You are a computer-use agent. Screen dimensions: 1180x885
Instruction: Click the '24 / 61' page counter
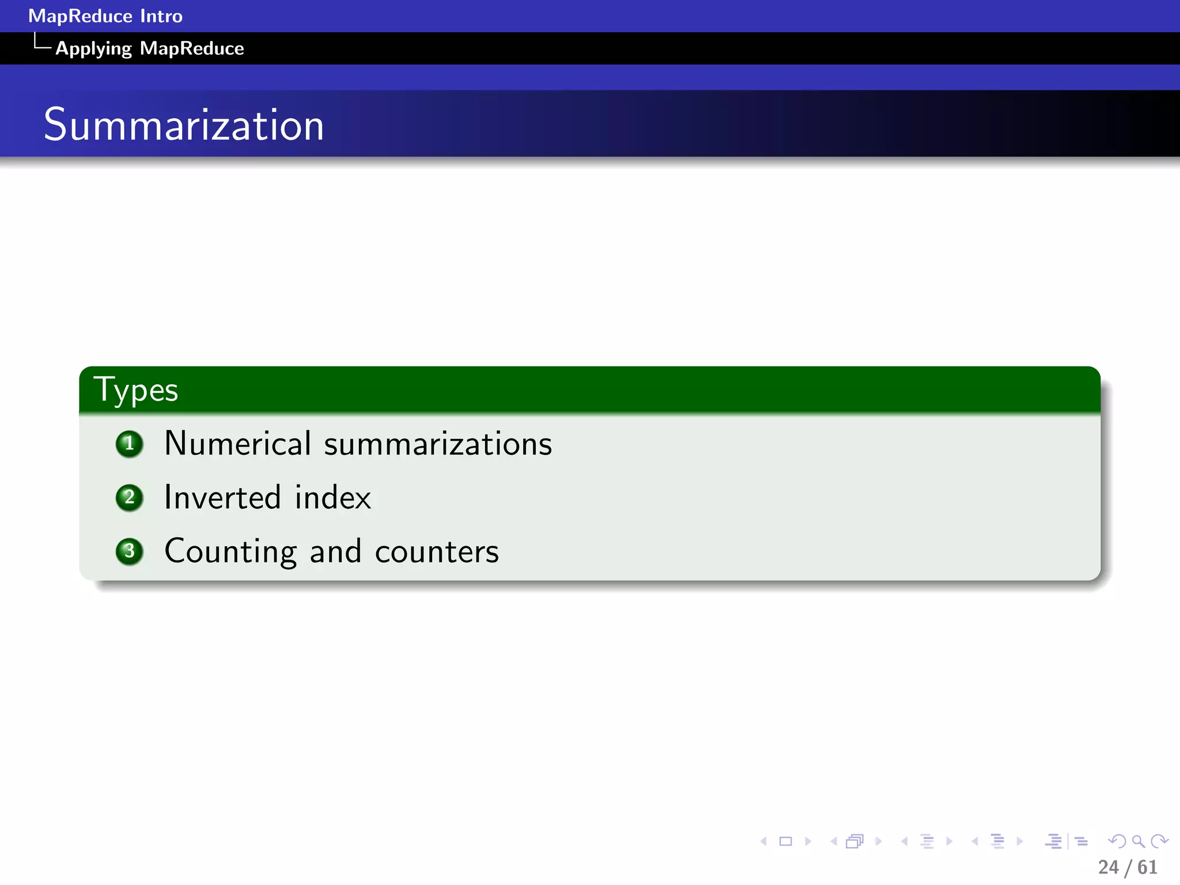point(1128,867)
